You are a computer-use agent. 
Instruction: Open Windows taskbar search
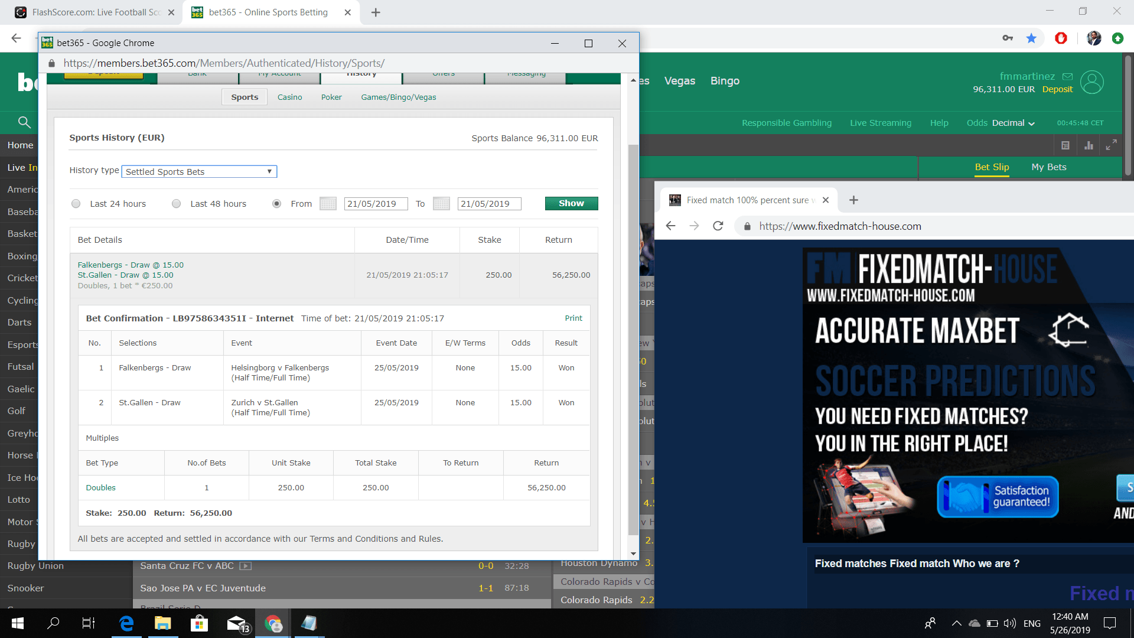(x=53, y=623)
